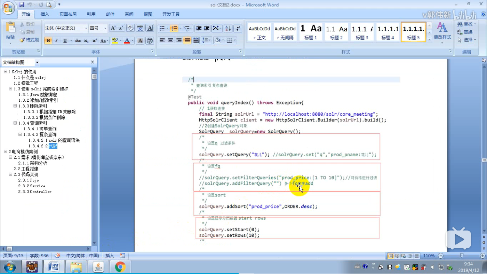Open the font size 四号 dropdown
The image size is (487, 274).
105,28
